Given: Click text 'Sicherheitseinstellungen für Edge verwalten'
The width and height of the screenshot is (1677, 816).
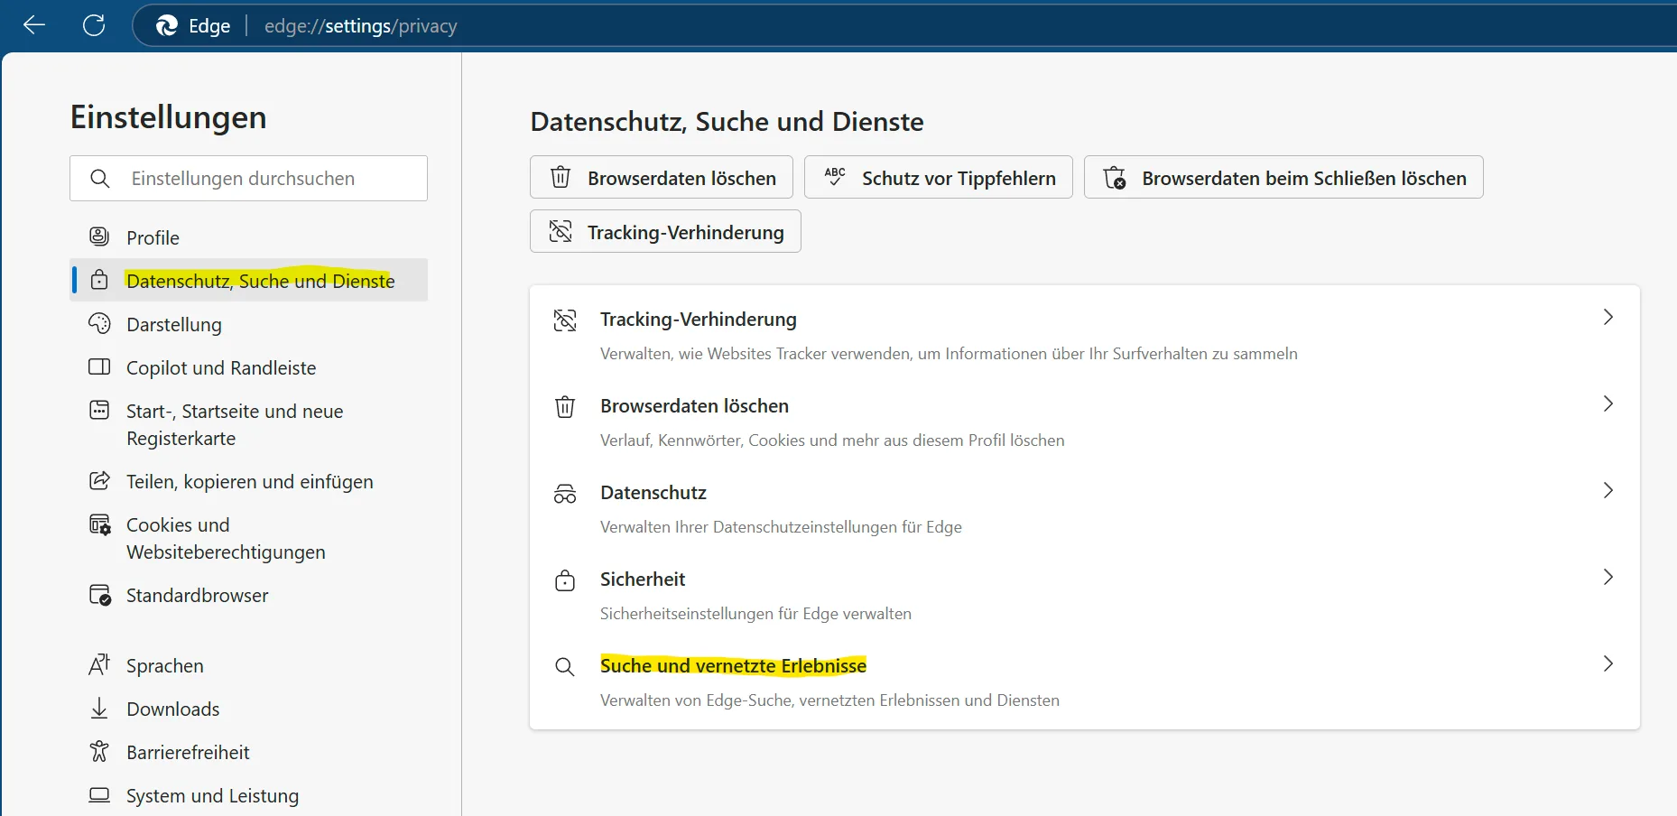Looking at the screenshot, I should (755, 614).
